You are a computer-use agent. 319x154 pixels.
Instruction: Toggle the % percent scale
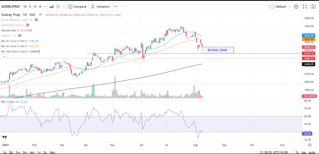pyautogui.click(x=297, y=152)
